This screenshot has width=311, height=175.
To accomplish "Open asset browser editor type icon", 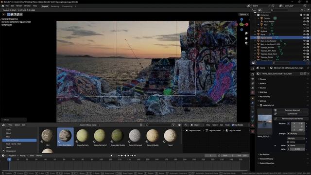I will (x=3, y=125).
